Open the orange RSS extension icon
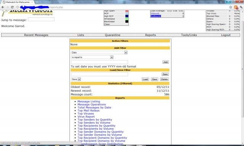 (x=236, y=7)
